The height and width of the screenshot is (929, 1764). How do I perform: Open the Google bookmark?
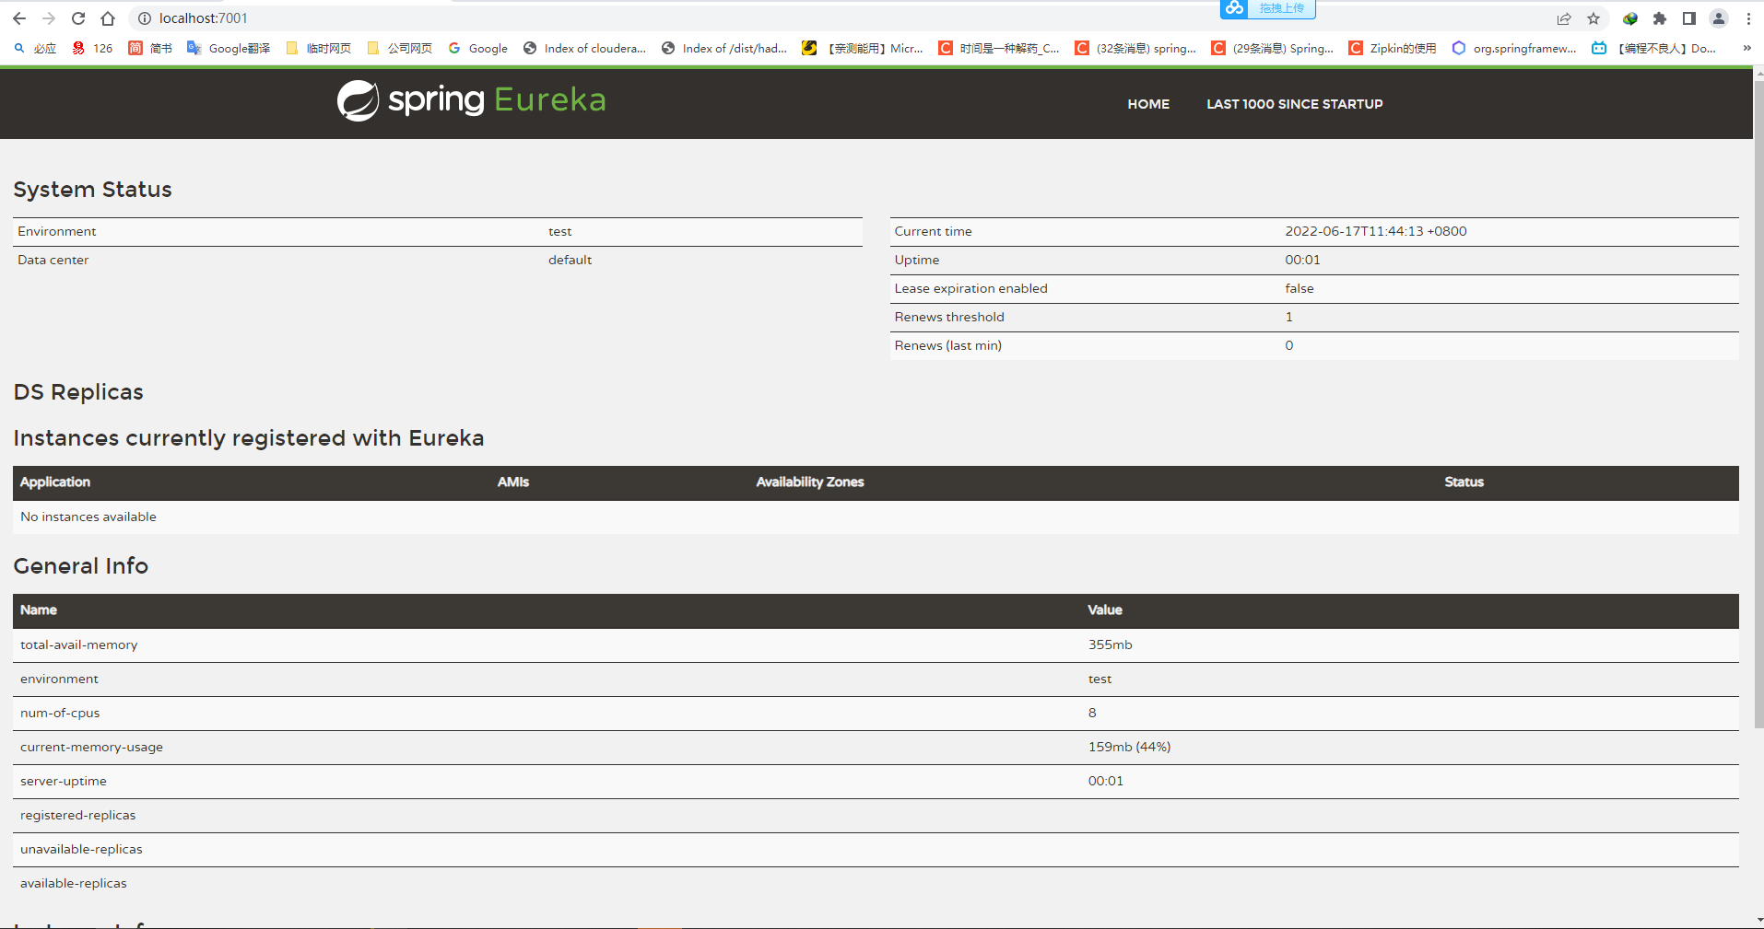click(477, 48)
